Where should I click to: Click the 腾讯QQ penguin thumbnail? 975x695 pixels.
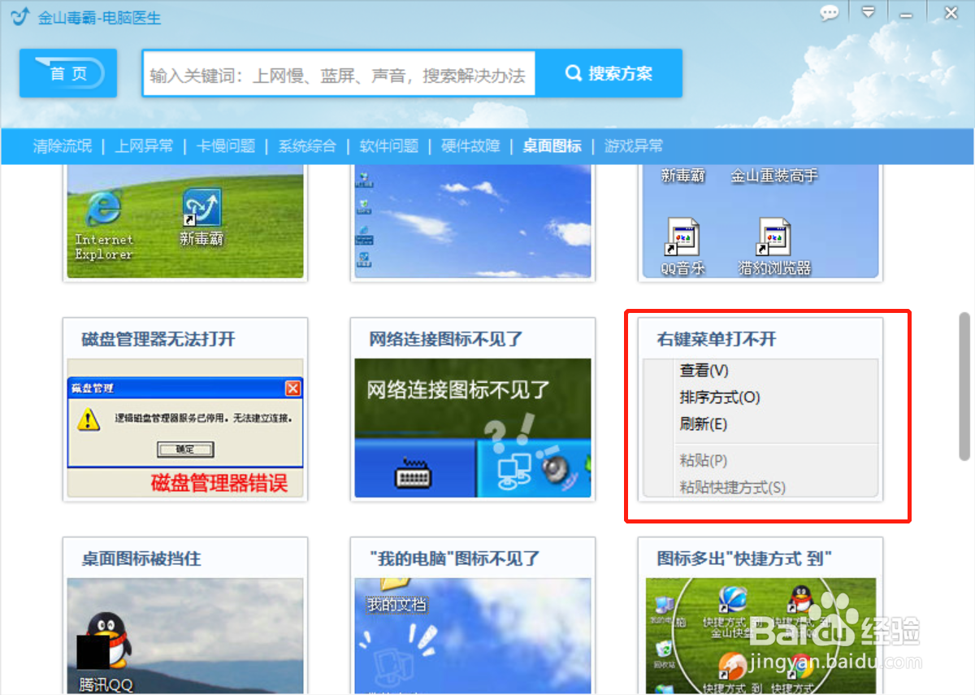(x=185, y=636)
